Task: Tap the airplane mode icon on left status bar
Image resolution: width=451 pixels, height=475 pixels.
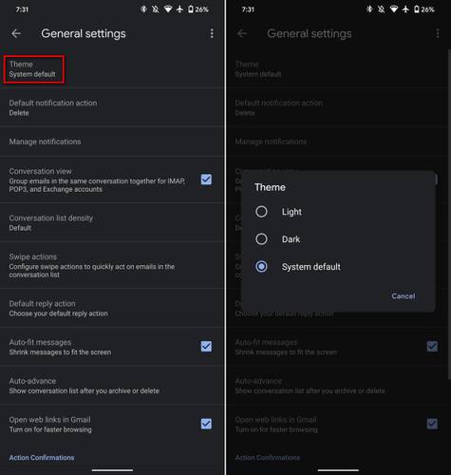Action: click(x=179, y=9)
